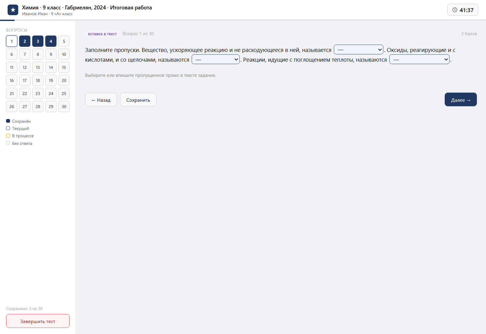
Task: Navigate to question 20
Action: pos(64,80)
